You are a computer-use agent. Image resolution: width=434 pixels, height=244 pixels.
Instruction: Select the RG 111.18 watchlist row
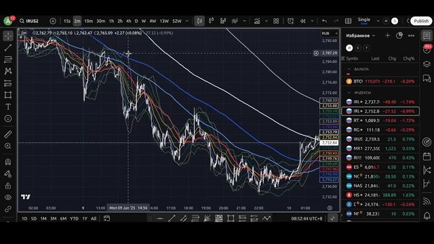coord(380,129)
